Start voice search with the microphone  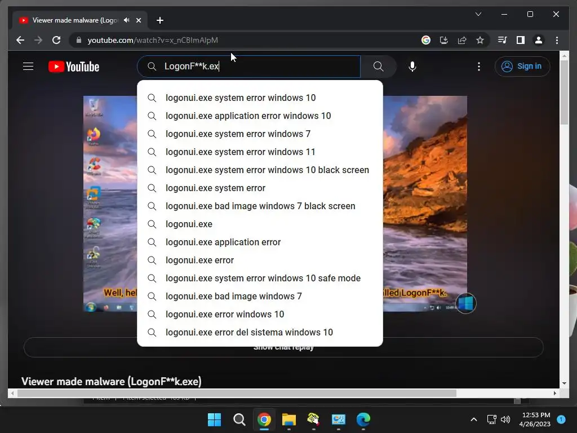pyautogui.click(x=412, y=67)
